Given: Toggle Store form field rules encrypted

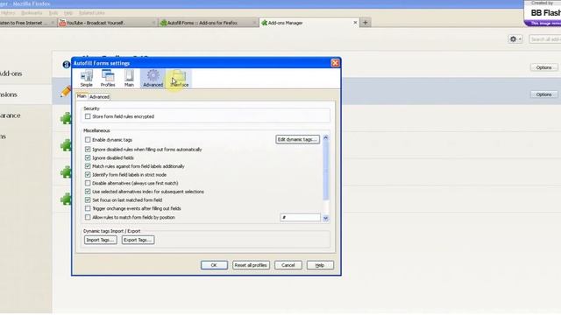Looking at the screenshot, I should pyautogui.click(x=88, y=116).
